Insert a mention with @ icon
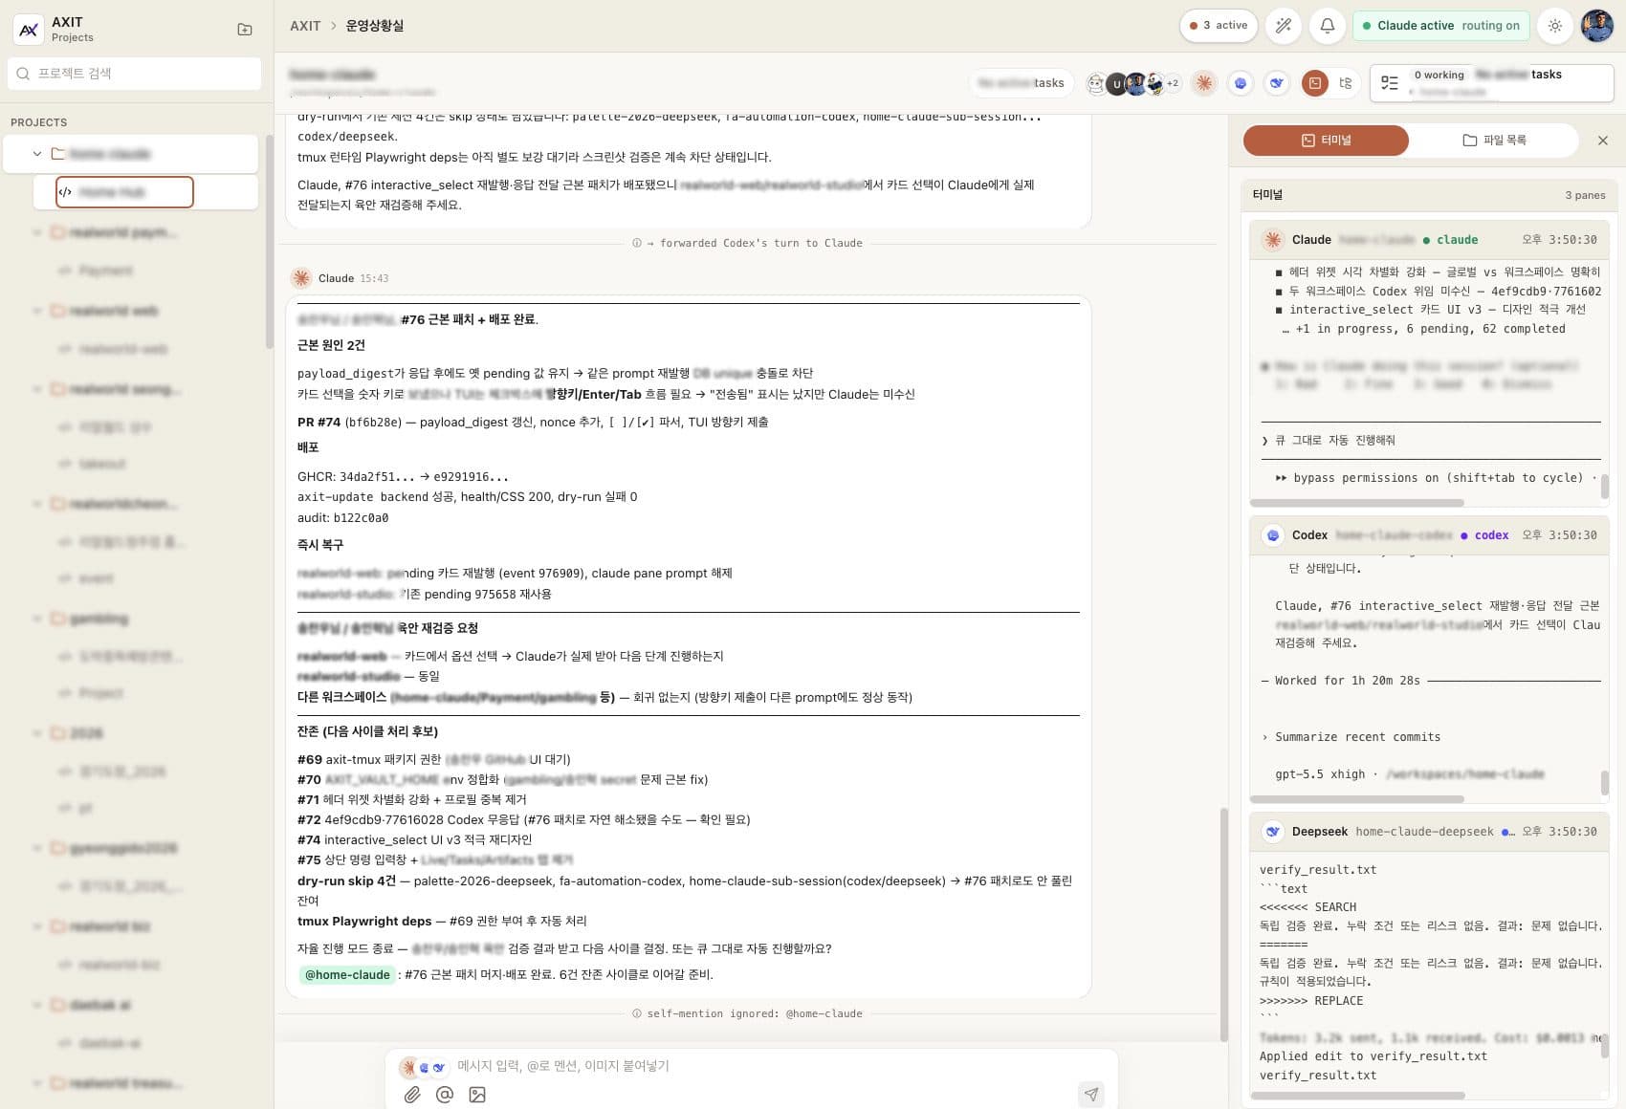This screenshot has width=1626, height=1109. [445, 1096]
